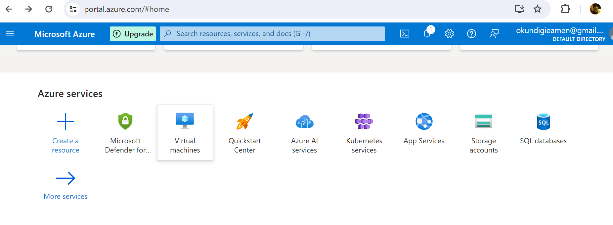The image size is (613, 225).
Task: Open Virtual machines service
Action: [x=185, y=132]
